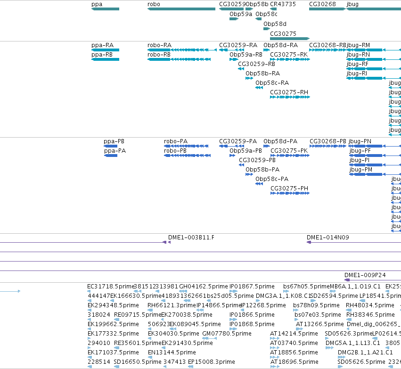The image size is (401, 369).
Task: Click the 'CG30259-RB' transcript label
Action: (x=256, y=64)
